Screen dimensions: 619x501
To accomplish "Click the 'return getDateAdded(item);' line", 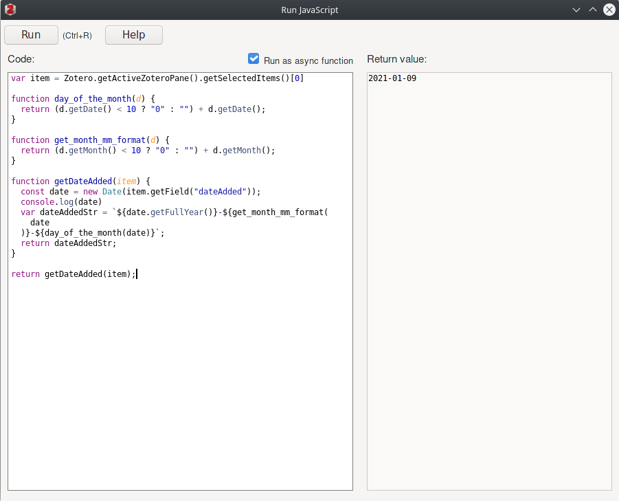I will coord(74,274).
